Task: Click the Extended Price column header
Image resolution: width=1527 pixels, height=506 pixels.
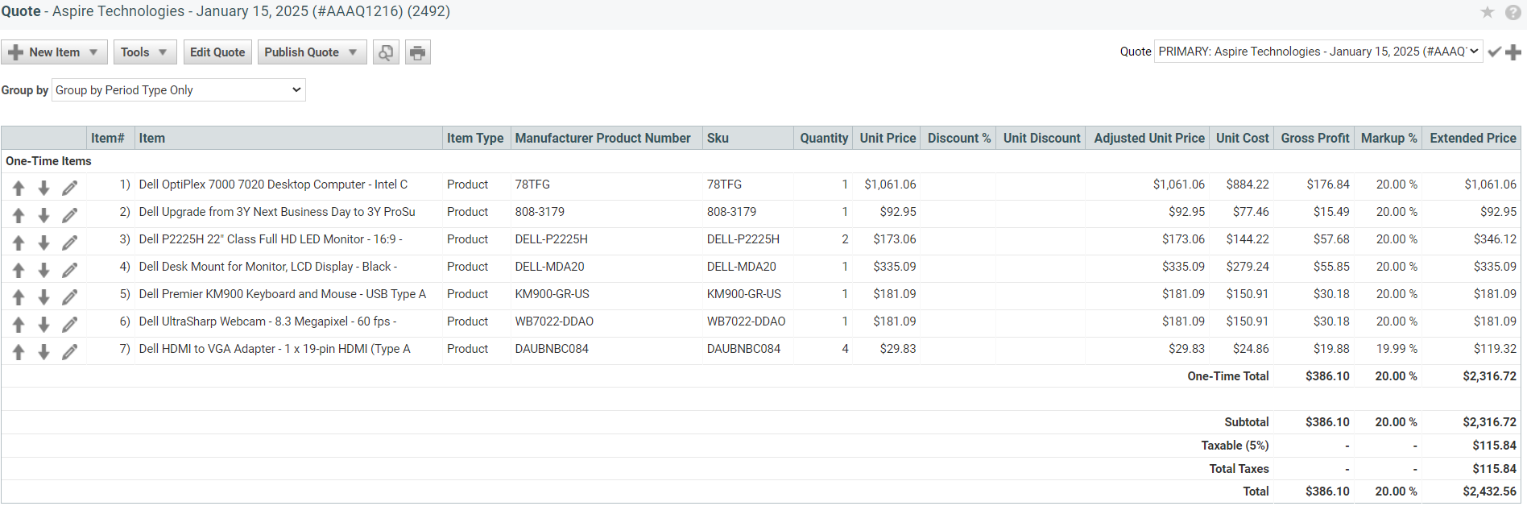Action: (1472, 138)
